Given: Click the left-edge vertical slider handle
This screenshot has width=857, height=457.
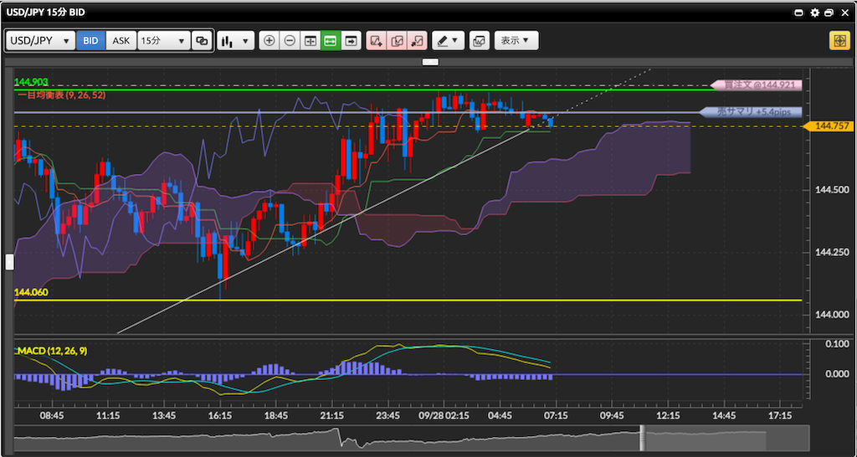Looking at the screenshot, I should coord(9,262).
